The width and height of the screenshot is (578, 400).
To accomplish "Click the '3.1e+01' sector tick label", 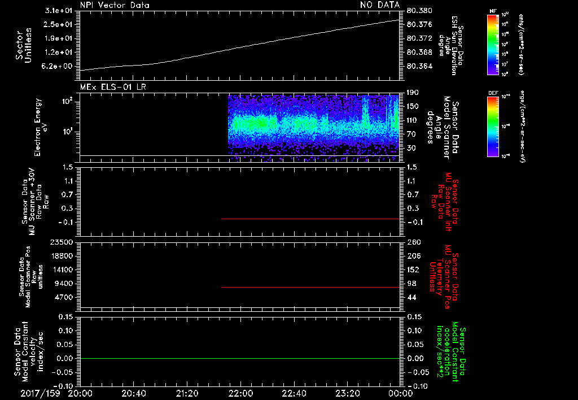I will pyautogui.click(x=59, y=10).
